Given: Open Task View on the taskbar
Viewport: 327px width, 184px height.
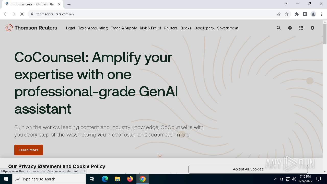Looking at the screenshot, I should (92, 179).
